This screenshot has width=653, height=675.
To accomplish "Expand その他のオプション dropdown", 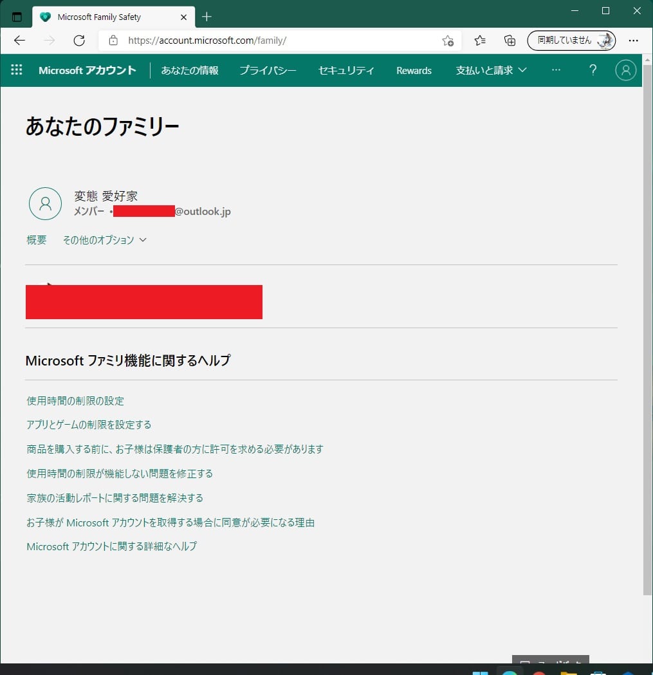I will [105, 240].
